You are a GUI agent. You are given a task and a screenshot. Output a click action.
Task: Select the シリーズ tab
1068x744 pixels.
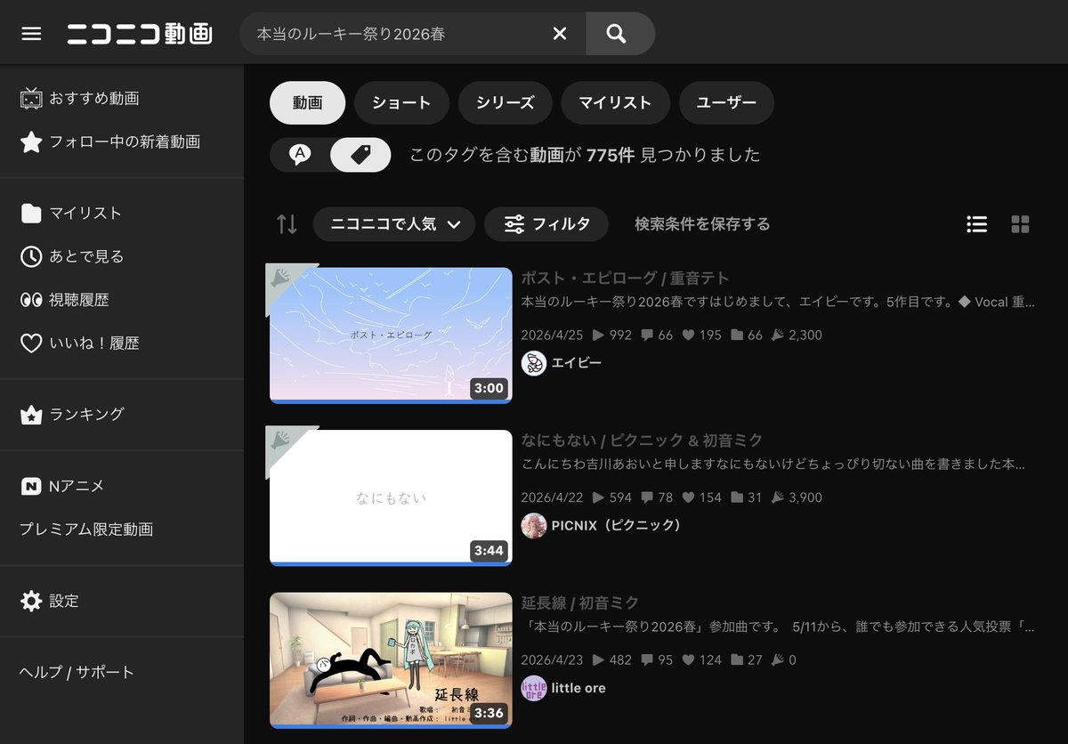(505, 103)
